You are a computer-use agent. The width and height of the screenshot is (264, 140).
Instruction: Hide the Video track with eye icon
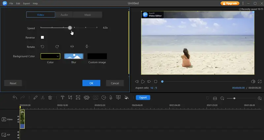click(x=18, y=122)
